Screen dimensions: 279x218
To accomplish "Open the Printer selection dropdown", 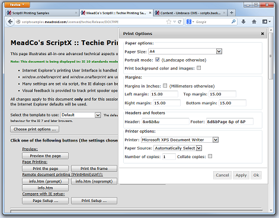I will (216, 140).
